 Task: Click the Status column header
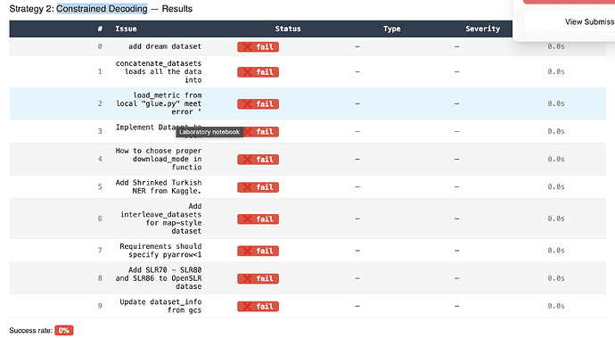pyautogui.click(x=288, y=29)
